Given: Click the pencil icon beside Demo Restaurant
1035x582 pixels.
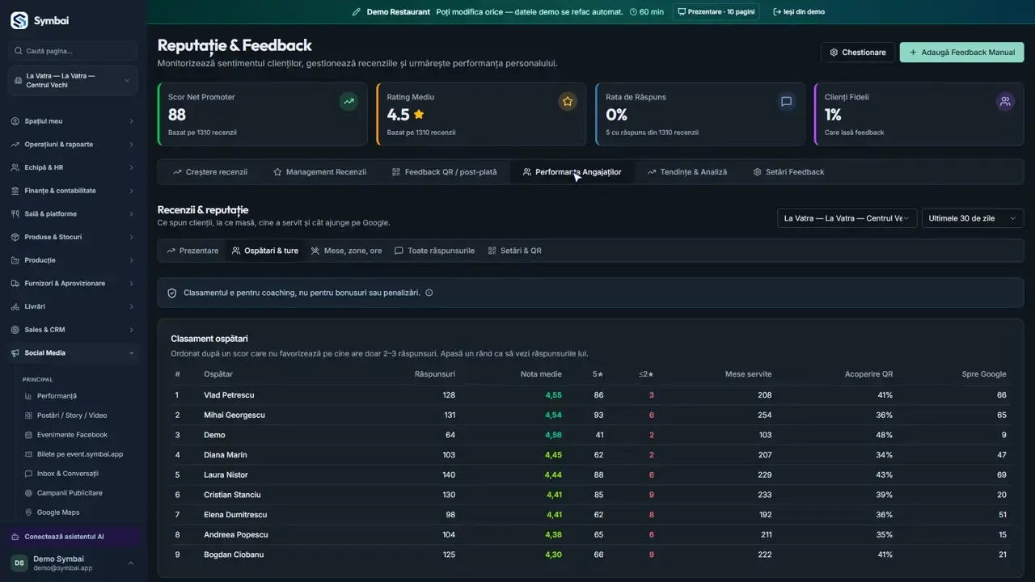Looking at the screenshot, I should tap(357, 12).
